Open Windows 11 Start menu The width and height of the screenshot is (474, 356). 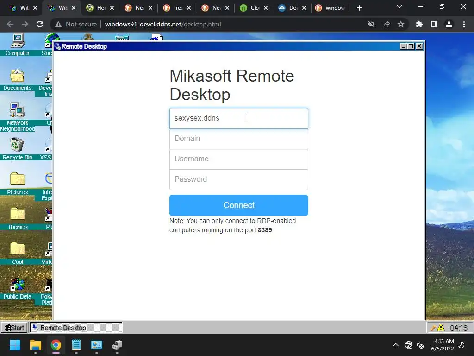[x=15, y=345]
